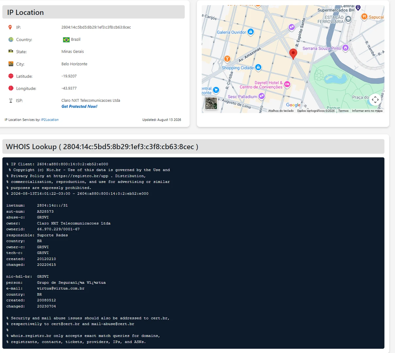395x353 pixels.
Task: Switch to satellite view thumbnail
Action: tap(211, 103)
